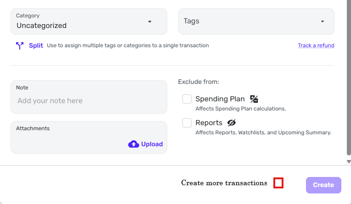This screenshot has height=204, width=351.
Task: Click the Upload attachment text
Action: [152, 144]
